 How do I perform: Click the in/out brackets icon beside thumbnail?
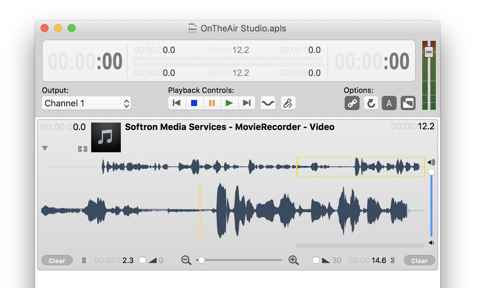pyautogui.click(x=83, y=149)
